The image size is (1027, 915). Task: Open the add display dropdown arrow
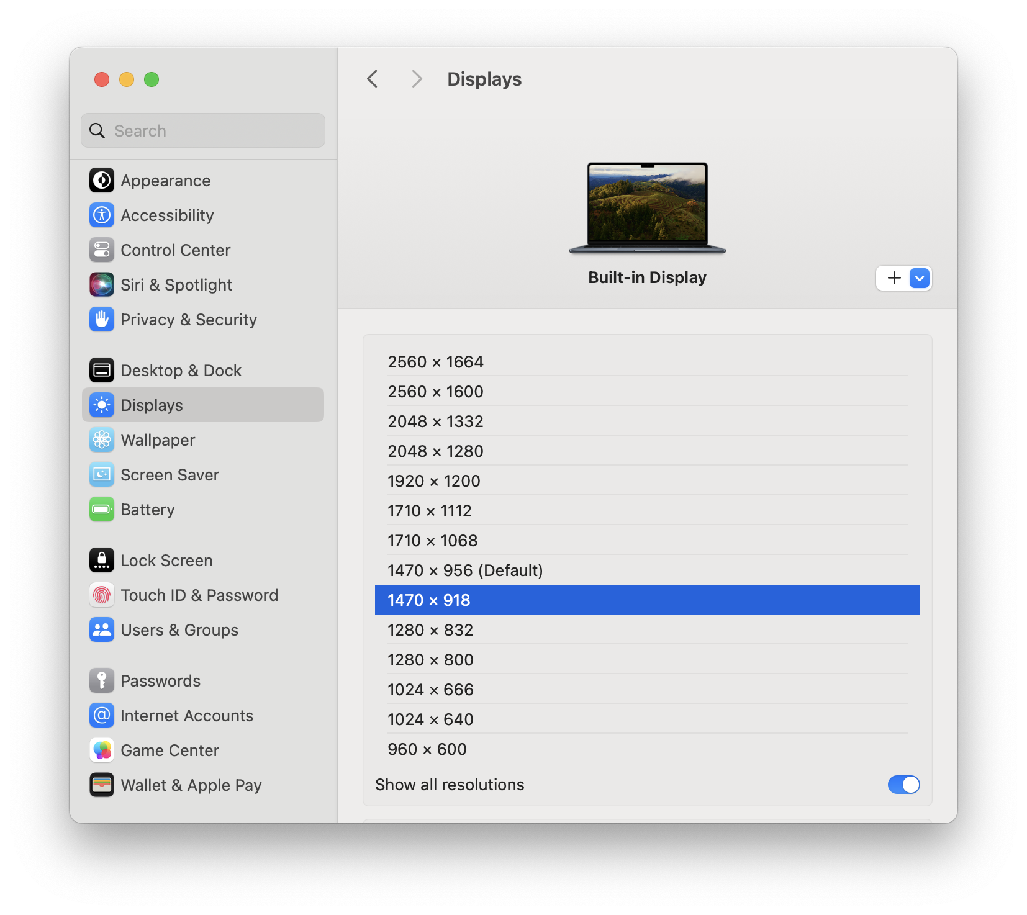tap(920, 278)
